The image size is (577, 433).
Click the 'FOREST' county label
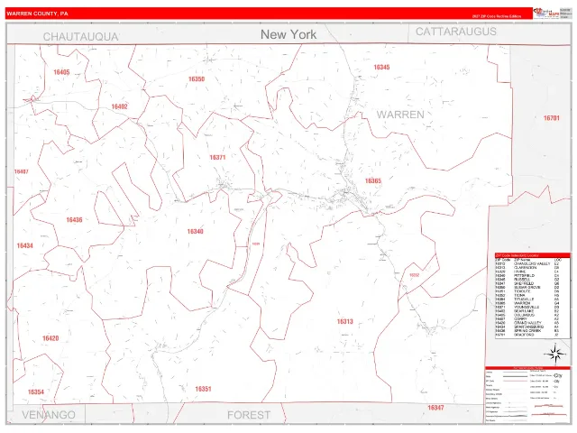(x=249, y=415)
